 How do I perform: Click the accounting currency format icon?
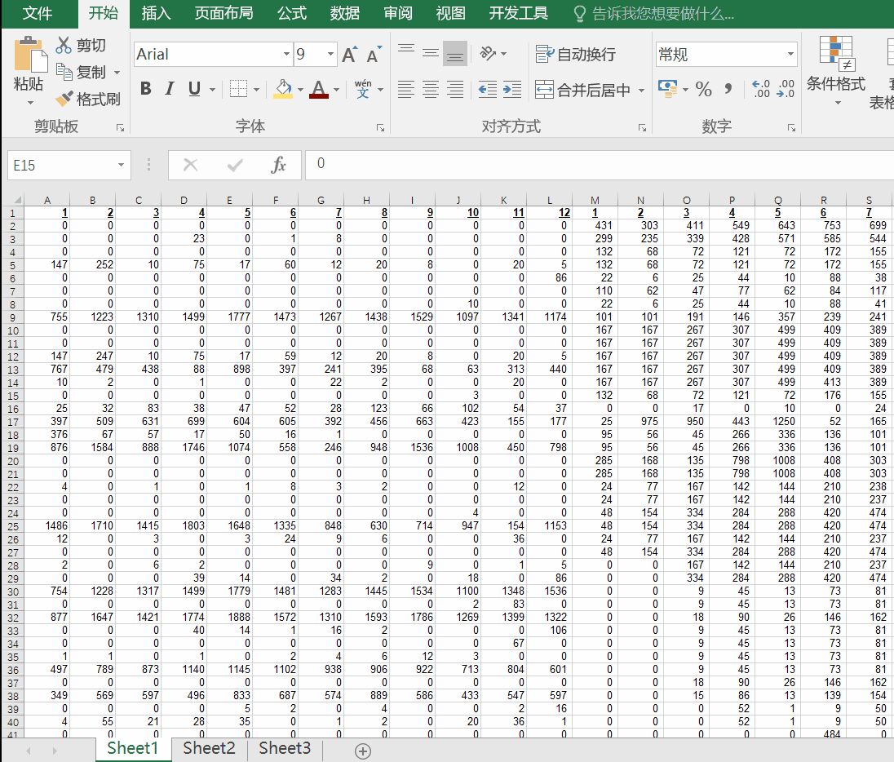[x=668, y=88]
